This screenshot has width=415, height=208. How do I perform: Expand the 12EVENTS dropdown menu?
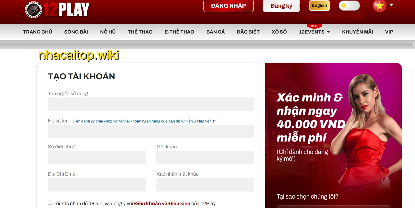pos(314,32)
